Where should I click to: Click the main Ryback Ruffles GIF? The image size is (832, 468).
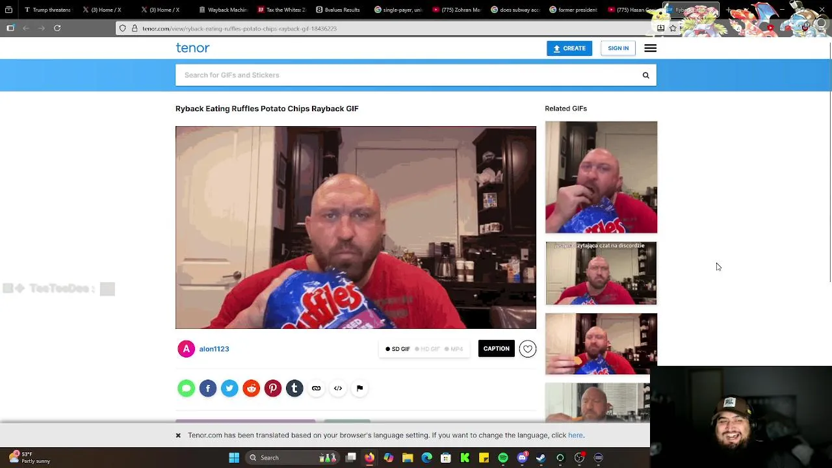[356, 227]
